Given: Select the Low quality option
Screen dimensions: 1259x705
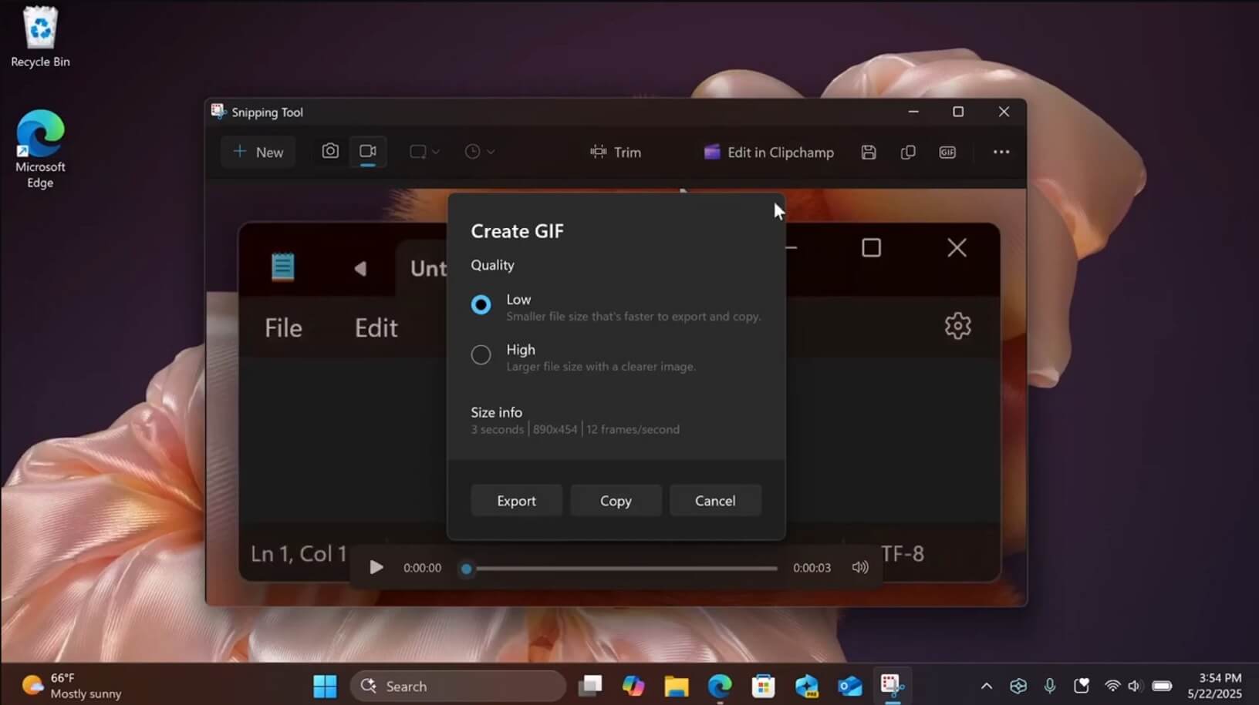Looking at the screenshot, I should coord(481,304).
